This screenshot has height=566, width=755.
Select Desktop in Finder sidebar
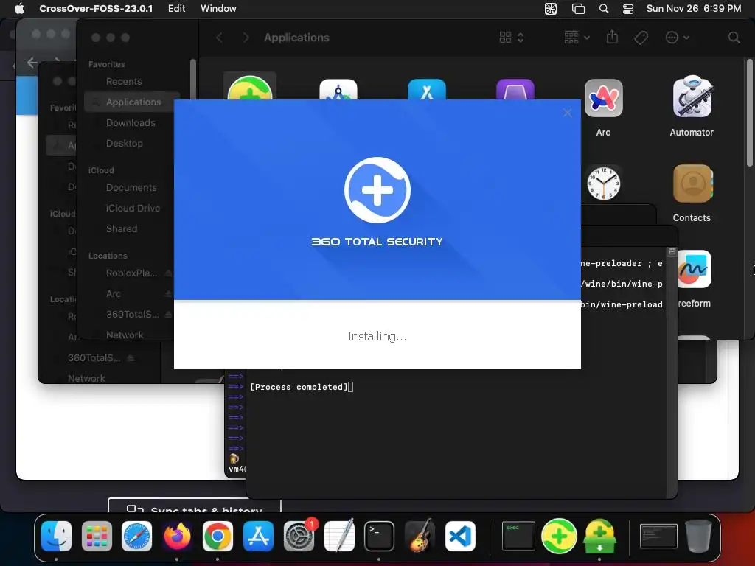(124, 144)
